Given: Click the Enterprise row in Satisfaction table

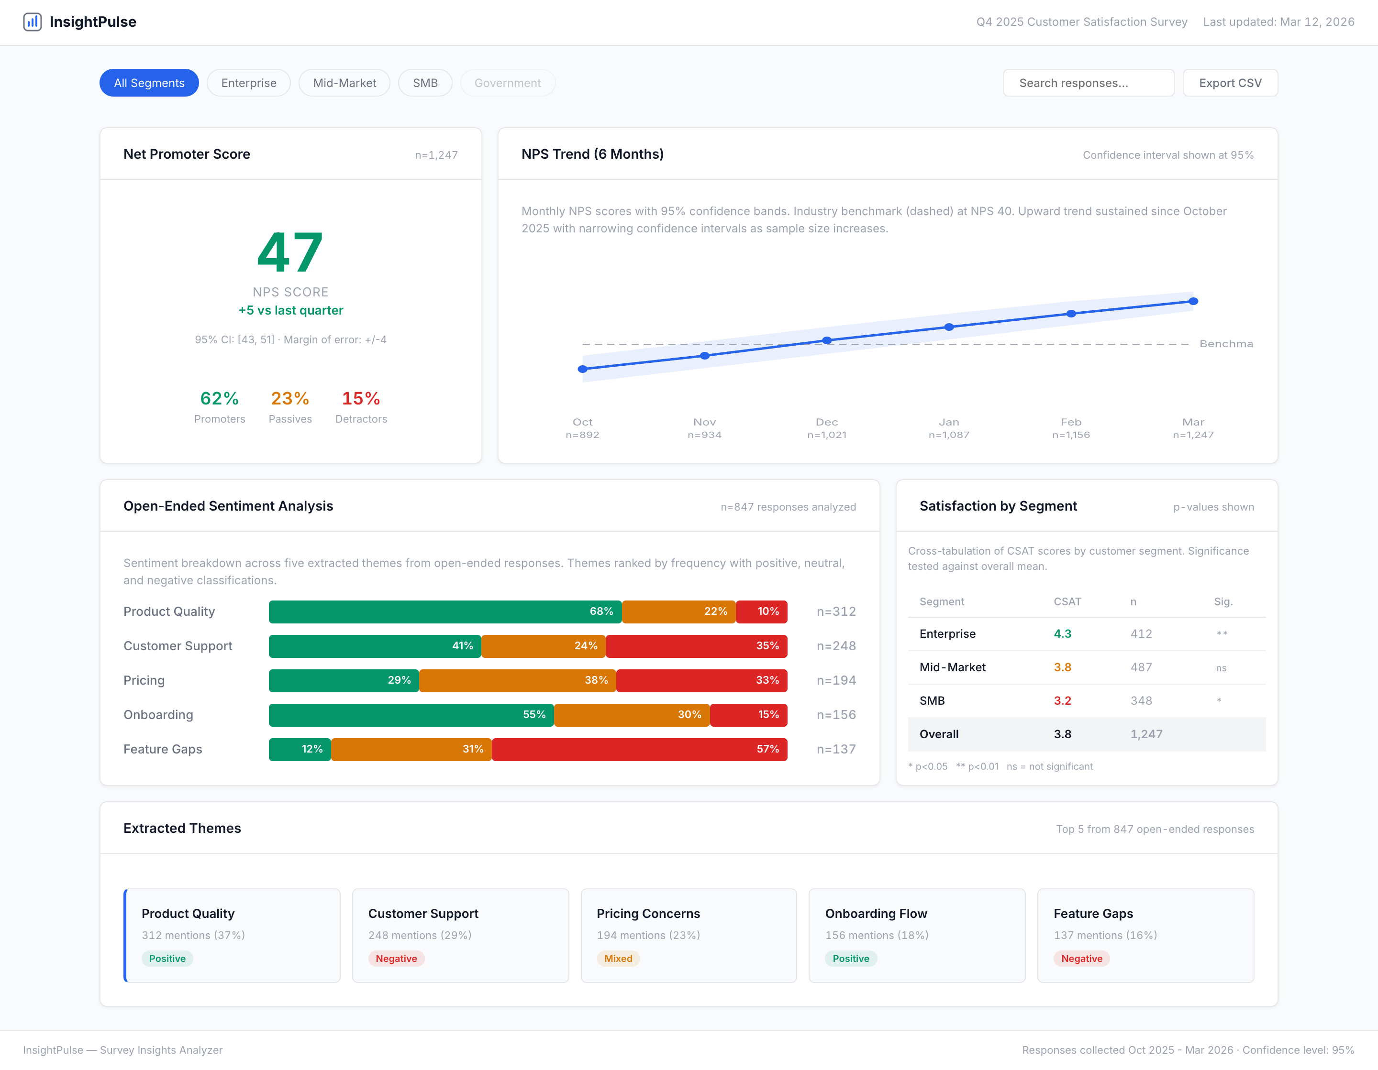Looking at the screenshot, I should click(1086, 633).
